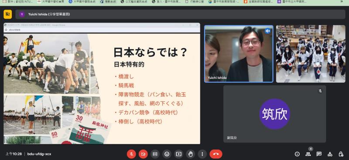This screenshot has width=349, height=160.
Task: Turn on the camera with the red camera button
Action: 143,154
